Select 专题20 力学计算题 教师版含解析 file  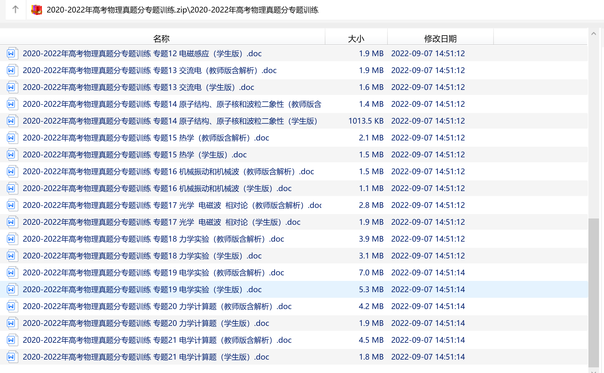pyautogui.click(x=157, y=307)
